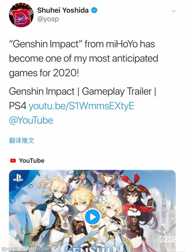Viewport: 185px width, 252px height.
Task: Open the Shuhei Yoshida display name
Action: 63,10
